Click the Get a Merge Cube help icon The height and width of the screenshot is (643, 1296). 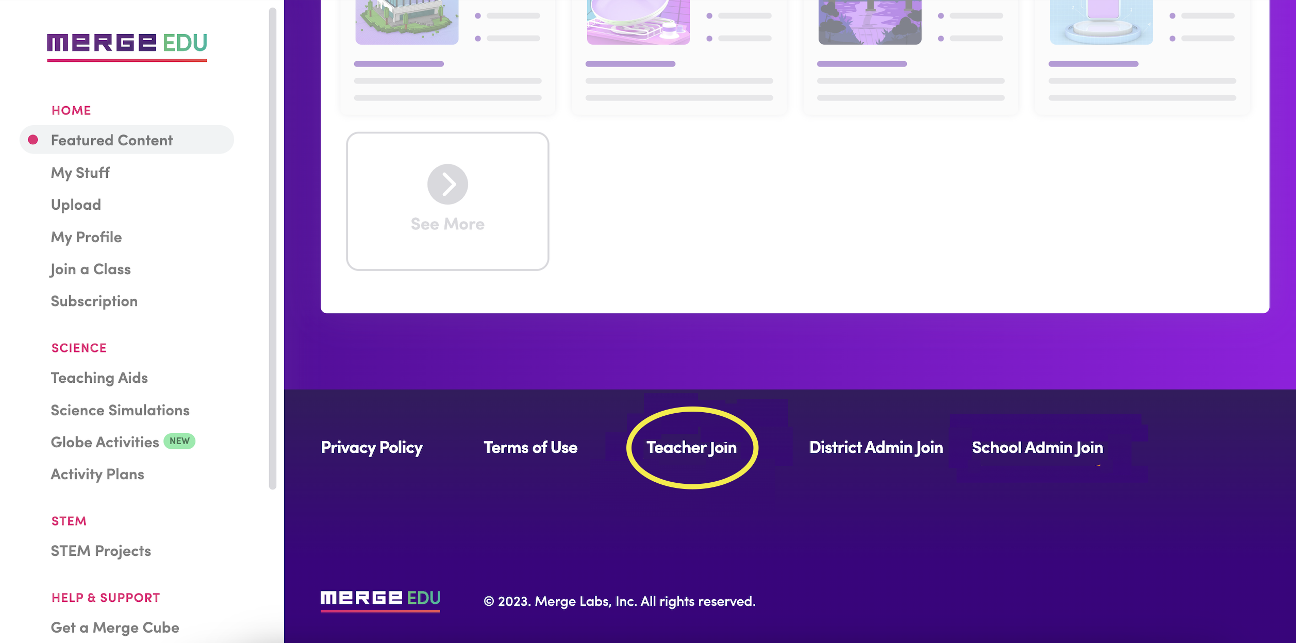tap(115, 627)
